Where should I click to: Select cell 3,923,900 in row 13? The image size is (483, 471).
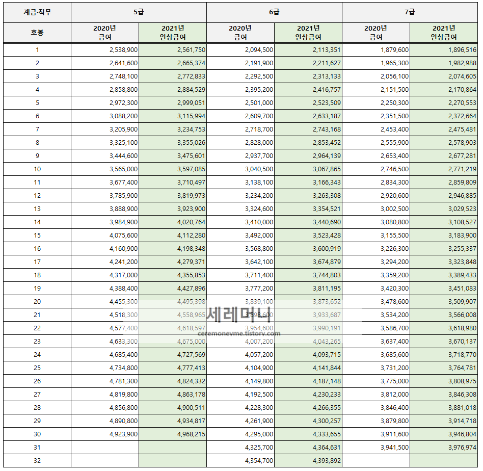(173, 209)
